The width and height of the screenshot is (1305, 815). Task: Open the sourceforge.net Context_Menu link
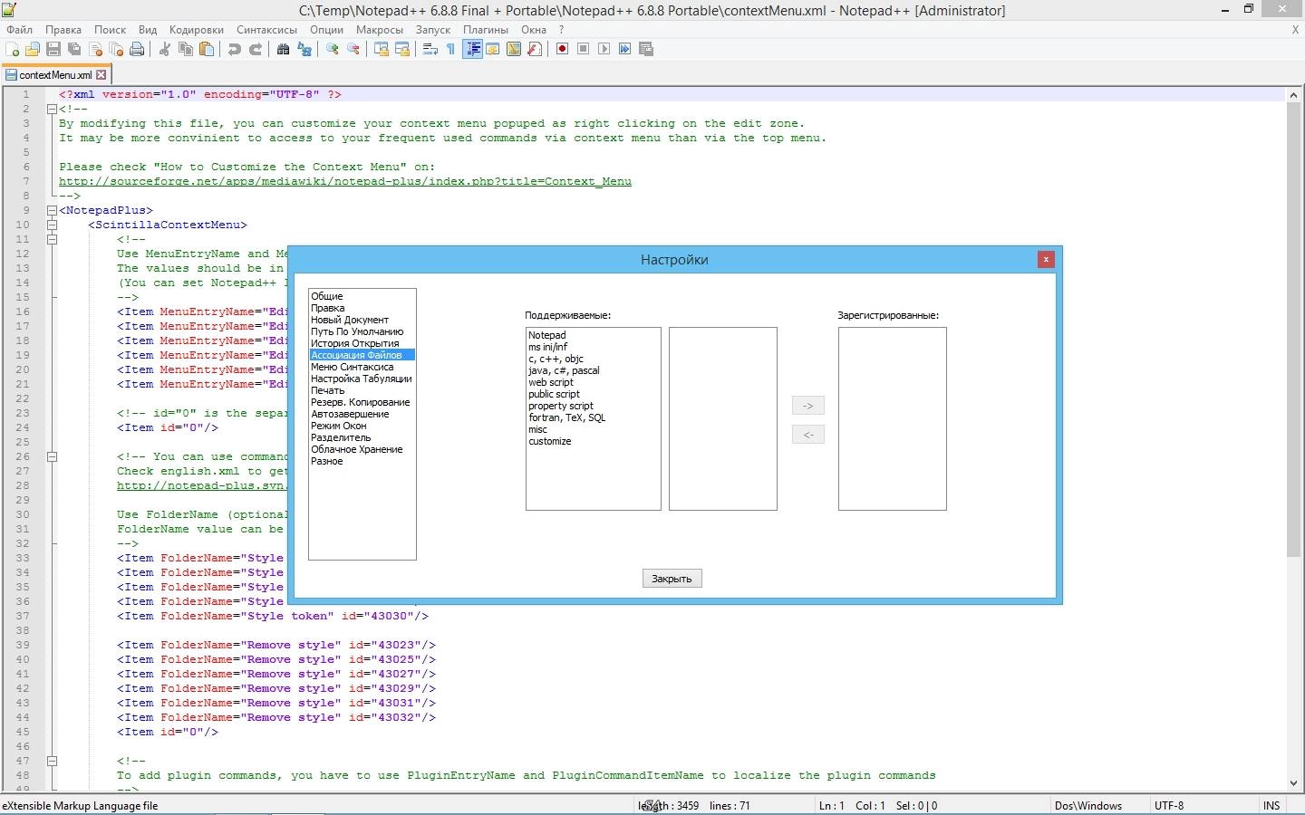pyautogui.click(x=345, y=181)
